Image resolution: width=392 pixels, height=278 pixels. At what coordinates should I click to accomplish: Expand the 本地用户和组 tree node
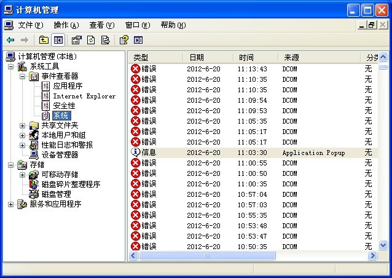point(23,135)
